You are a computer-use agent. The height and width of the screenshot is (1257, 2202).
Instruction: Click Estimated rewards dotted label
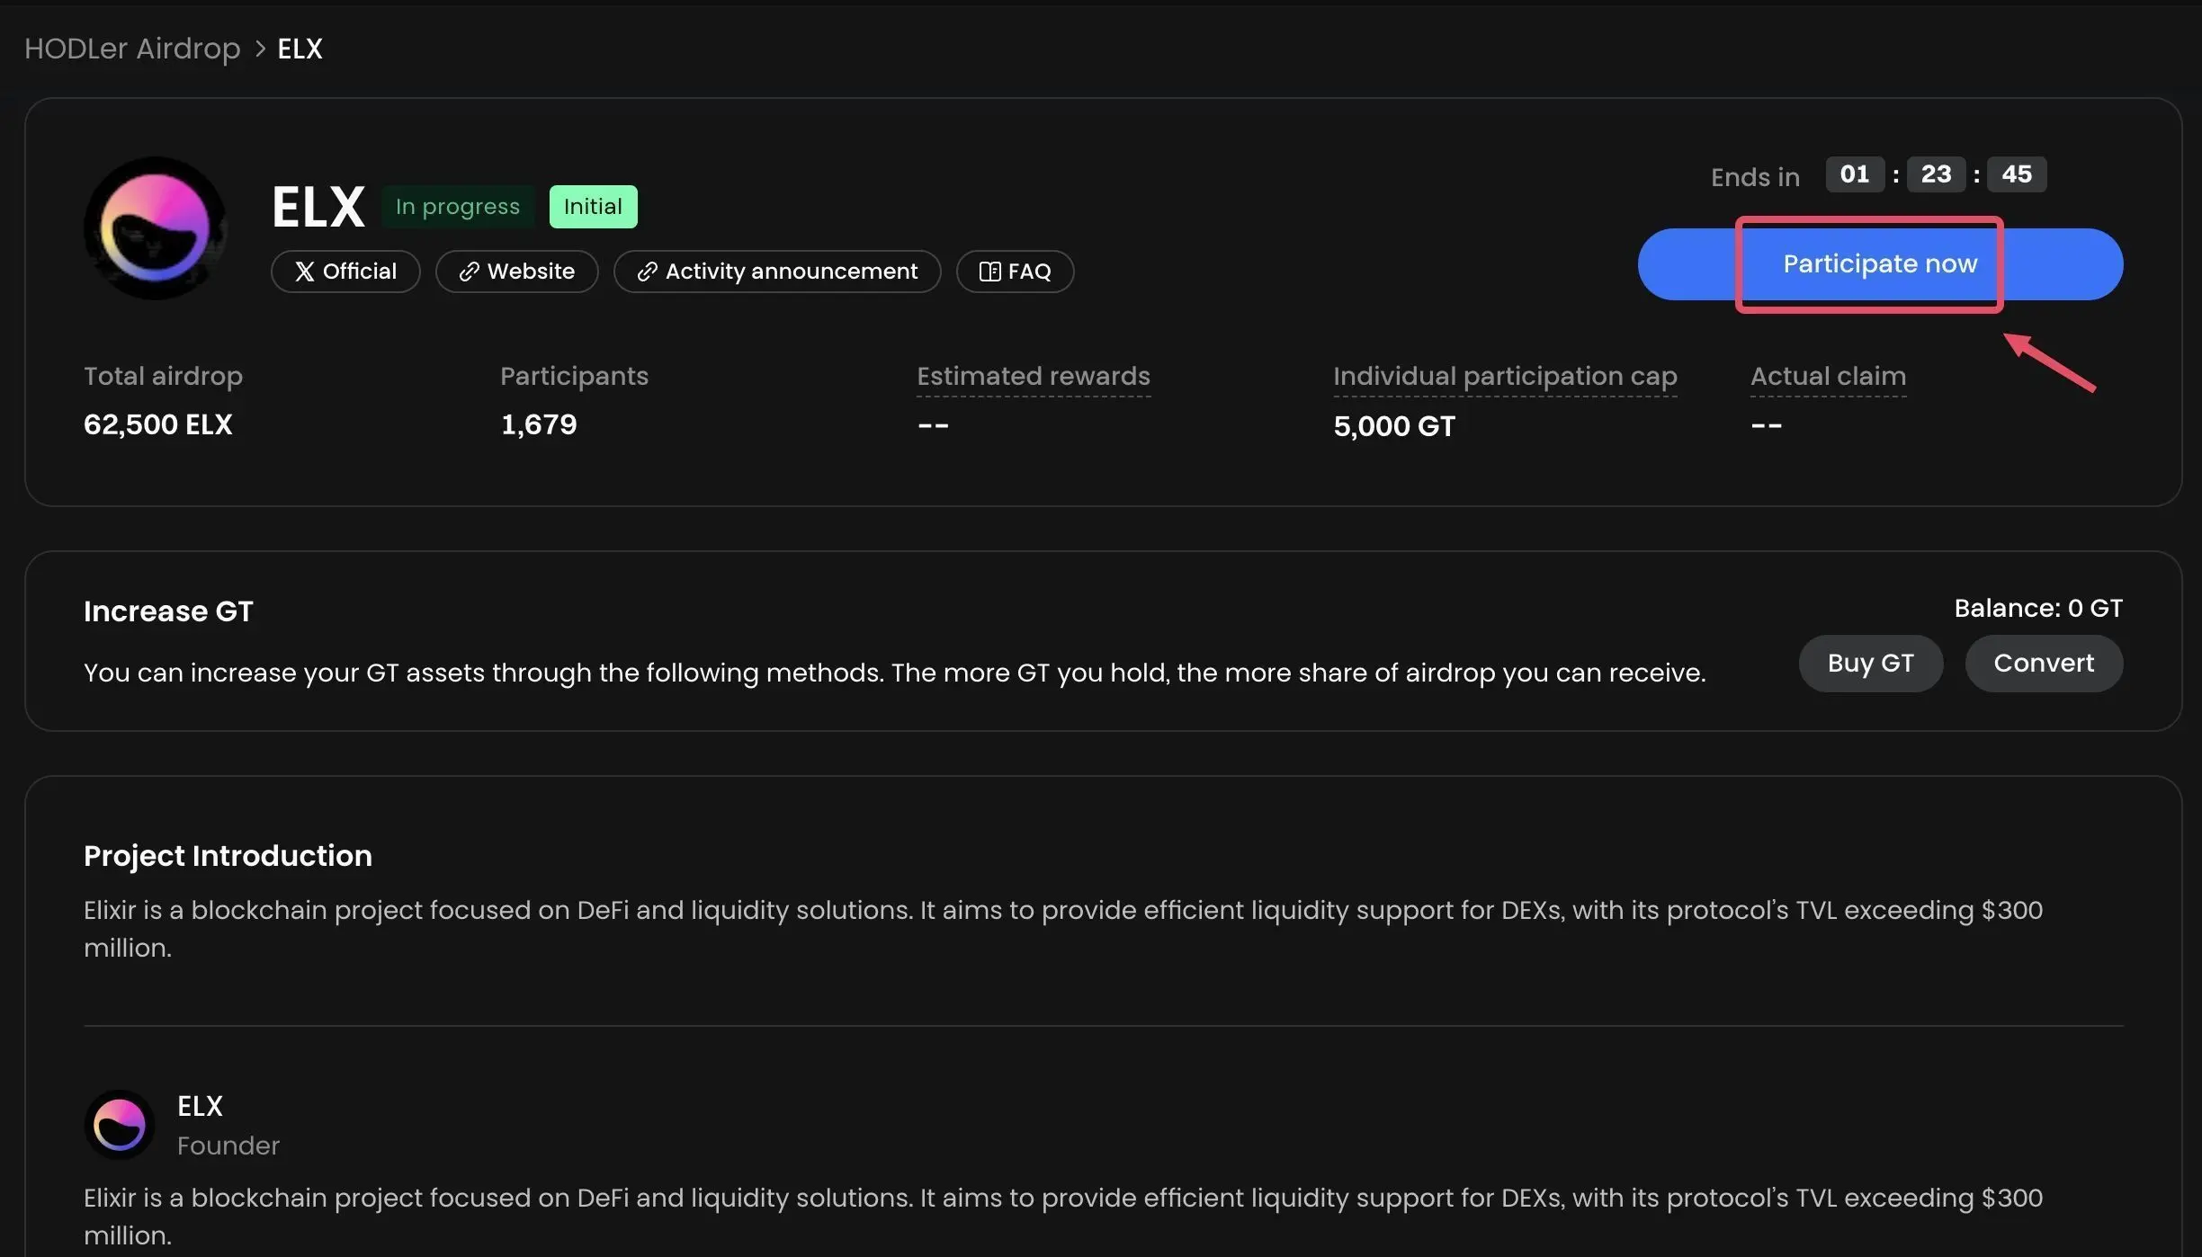[x=1033, y=376]
